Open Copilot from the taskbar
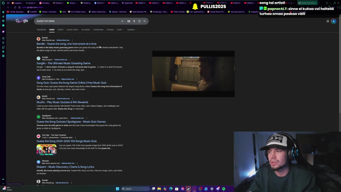The image size is (341, 192). 165,189
